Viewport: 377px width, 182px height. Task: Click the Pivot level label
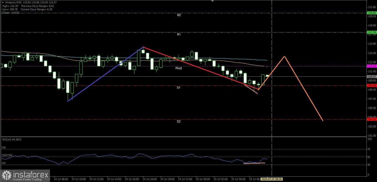coord(179,68)
